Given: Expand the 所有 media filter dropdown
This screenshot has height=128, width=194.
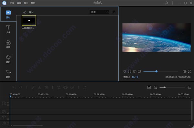Looking at the screenshot, I should click(x=99, y=12).
